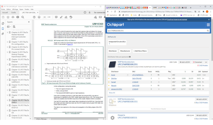This screenshot has height=125, width=213.
Task: Click the share link icon in Acrobat
Action: pyautogui.click(x=95, y=17)
